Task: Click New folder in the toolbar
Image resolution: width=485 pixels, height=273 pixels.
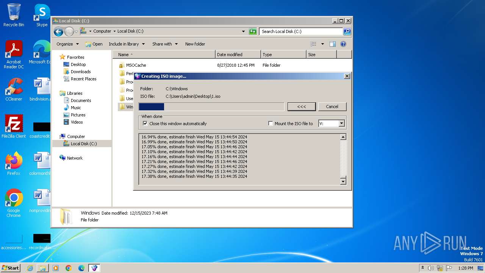Action: pos(195,44)
